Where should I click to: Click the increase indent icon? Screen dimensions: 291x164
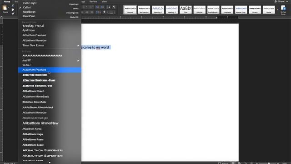(x=102, y=7)
